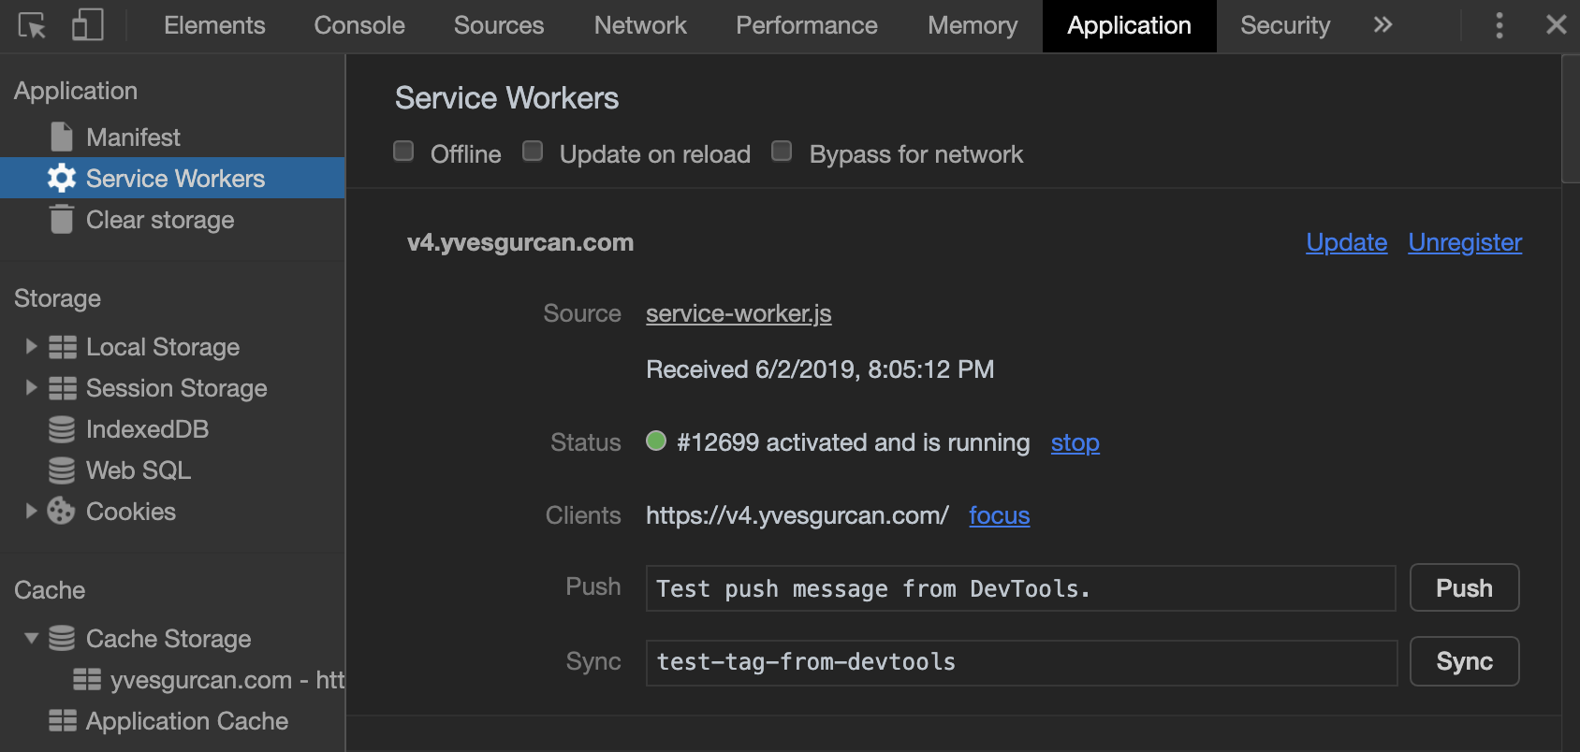Image resolution: width=1580 pixels, height=752 pixels.
Task: Open the more tabs chevron
Action: [x=1382, y=25]
